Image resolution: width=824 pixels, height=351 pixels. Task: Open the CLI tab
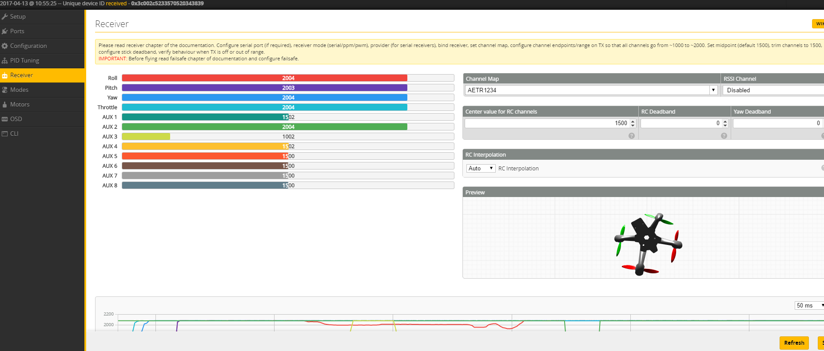[42, 134]
